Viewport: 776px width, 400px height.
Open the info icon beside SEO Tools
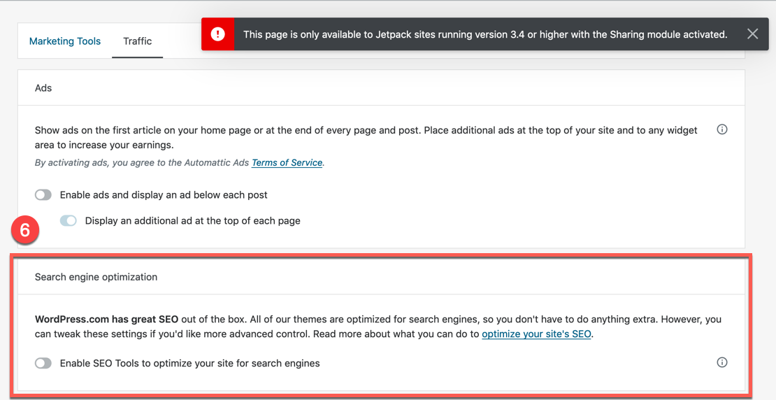(x=722, y=362)
